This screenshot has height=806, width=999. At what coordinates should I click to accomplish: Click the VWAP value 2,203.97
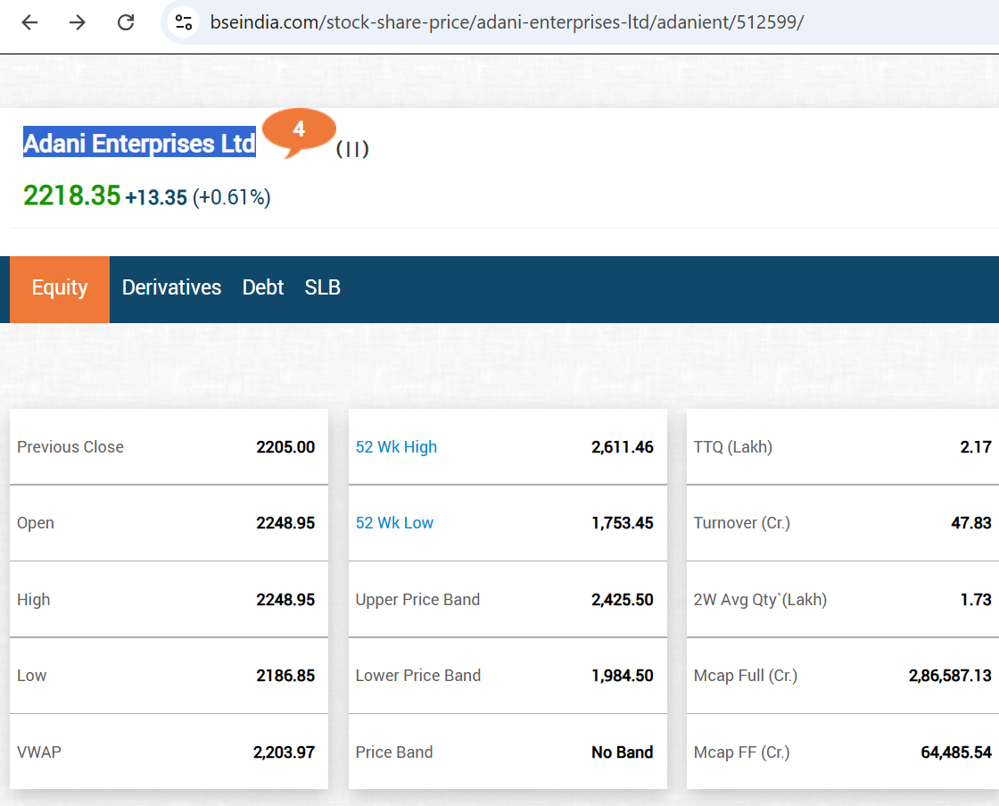[285, 752]
